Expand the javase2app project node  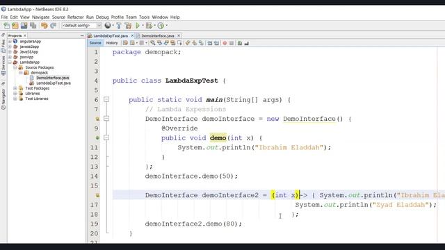(x=10, y=47)
